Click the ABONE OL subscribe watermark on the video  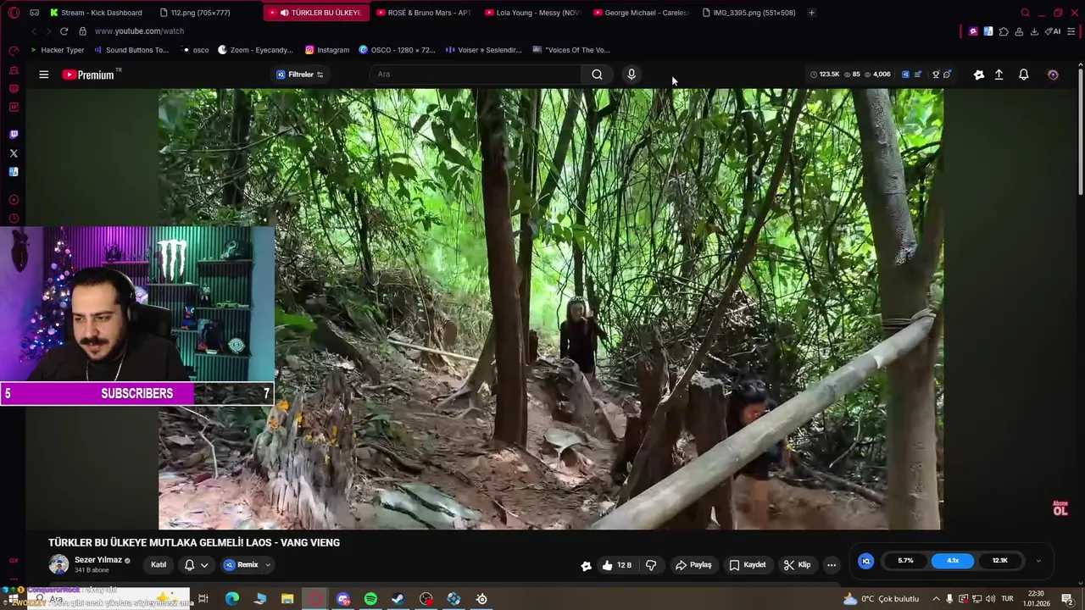(1060, 508)
